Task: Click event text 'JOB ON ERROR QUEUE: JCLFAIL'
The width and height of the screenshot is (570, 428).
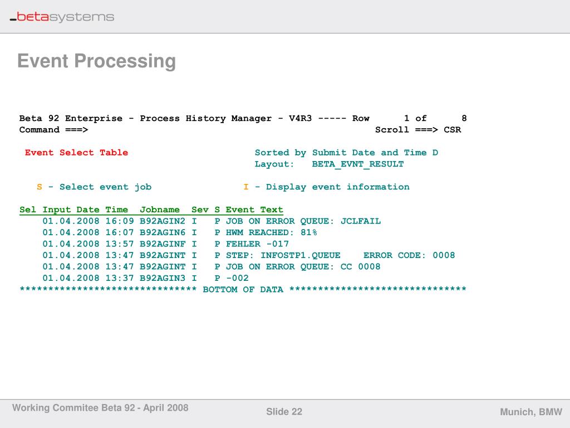Action: 303,221
